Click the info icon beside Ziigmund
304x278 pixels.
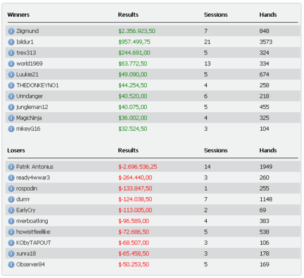[11, 31]
